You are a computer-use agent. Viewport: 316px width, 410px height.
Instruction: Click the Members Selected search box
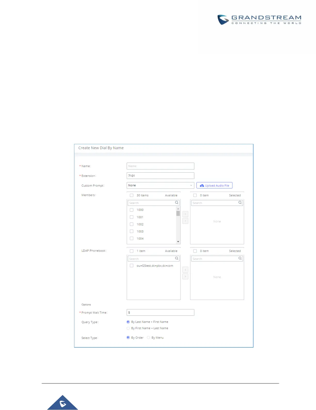[x=217, y=203]
